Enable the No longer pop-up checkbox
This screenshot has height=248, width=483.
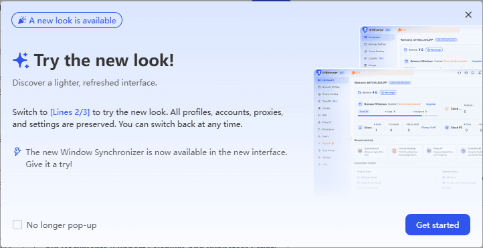pyautogui.click(x=17, y=225)
